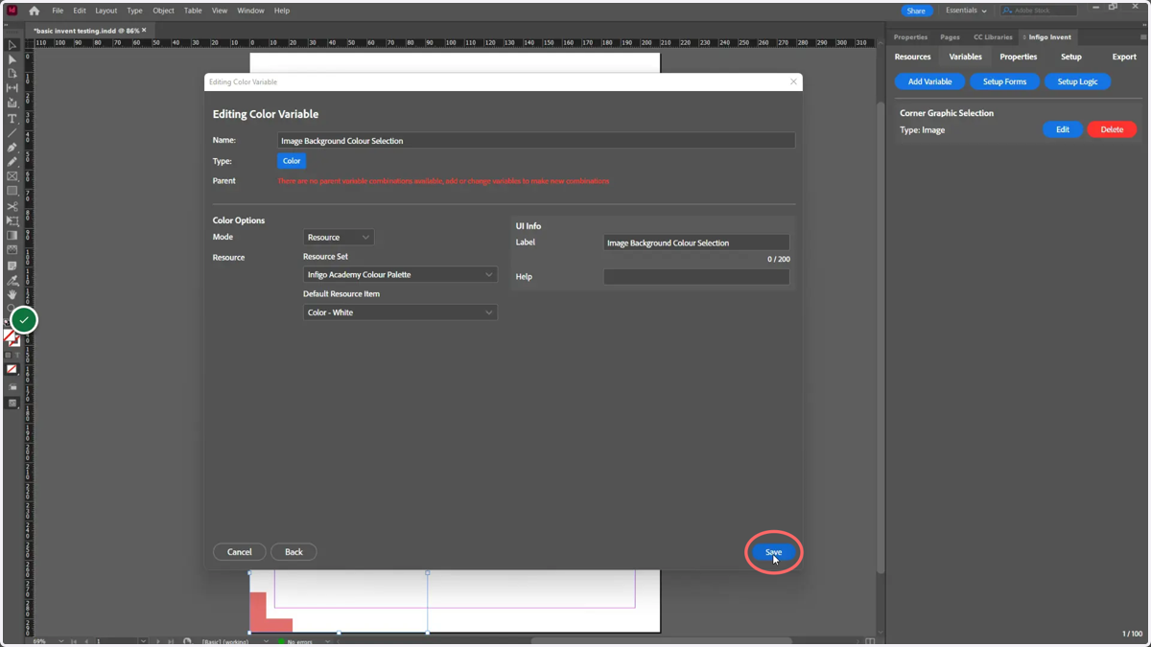This screenshot has width=1151, height=647.
Task: Close the Editing Color Variable dialog
Action: click(x=793, y=81)
